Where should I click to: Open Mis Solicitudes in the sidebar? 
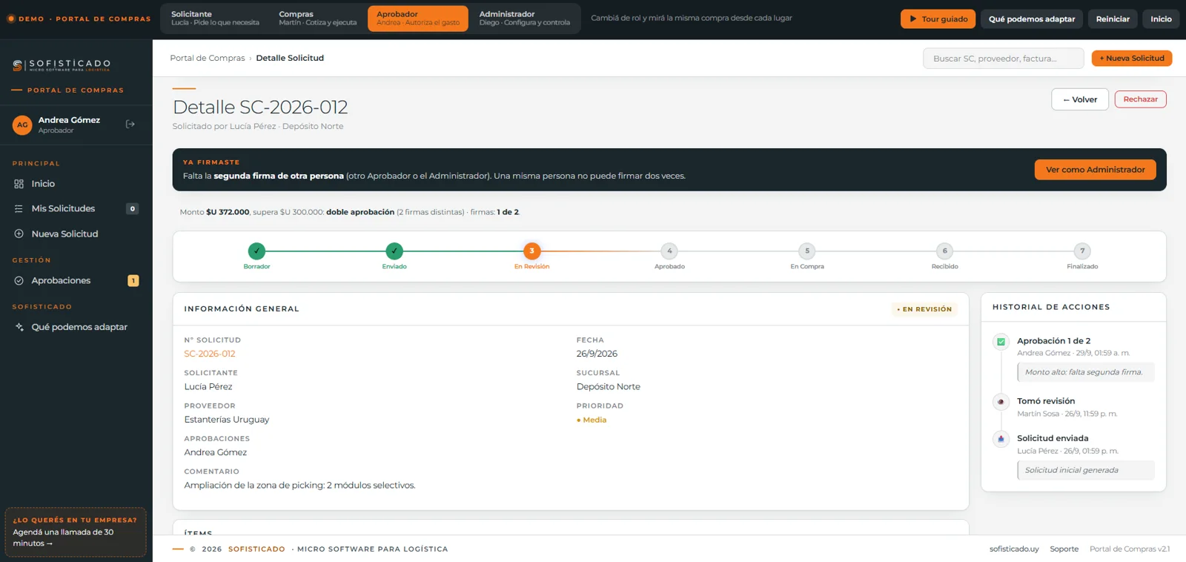pyautogui.click(x=76, y=209)
